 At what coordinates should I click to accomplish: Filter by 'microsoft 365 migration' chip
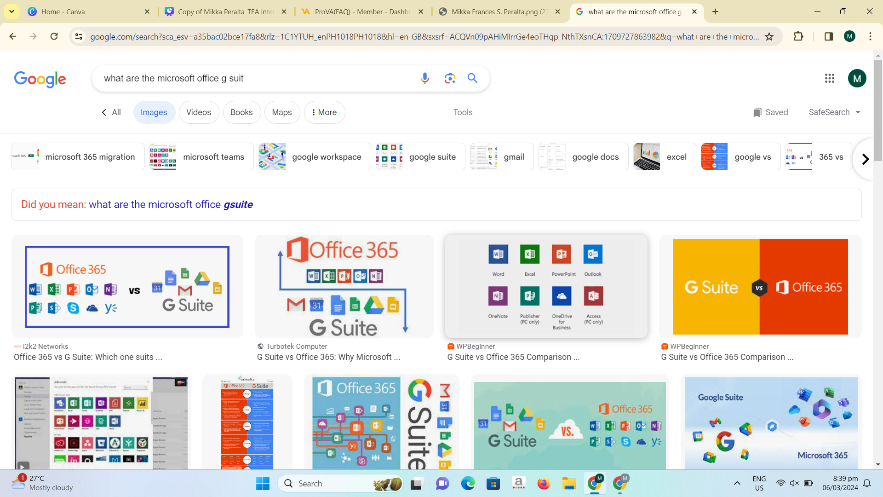click(78, 157)
